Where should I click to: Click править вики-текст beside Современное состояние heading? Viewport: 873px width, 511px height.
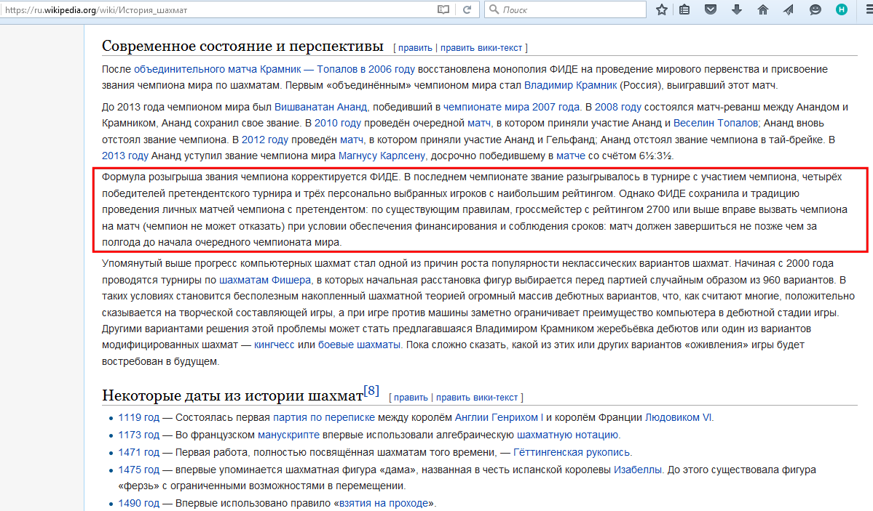(x=481, y=48)
